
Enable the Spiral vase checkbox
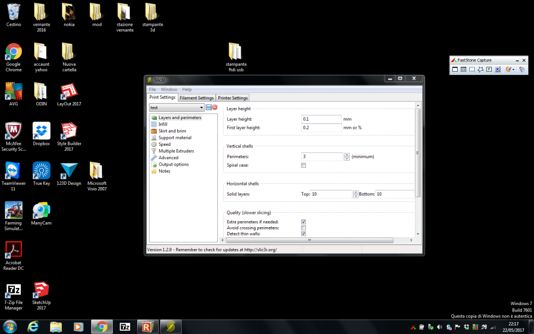click(303, 166)
